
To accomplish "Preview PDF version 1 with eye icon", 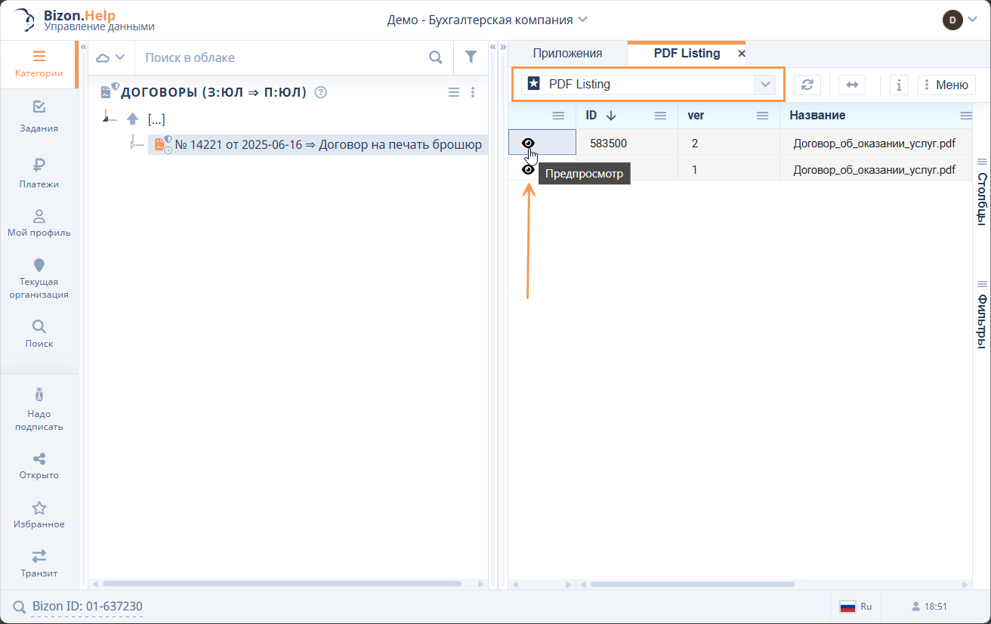I will [x=528, y=170].
